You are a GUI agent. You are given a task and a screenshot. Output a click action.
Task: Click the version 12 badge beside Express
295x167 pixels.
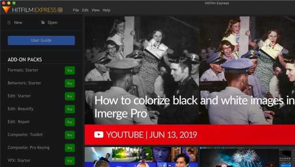click(x=60, y=10)
